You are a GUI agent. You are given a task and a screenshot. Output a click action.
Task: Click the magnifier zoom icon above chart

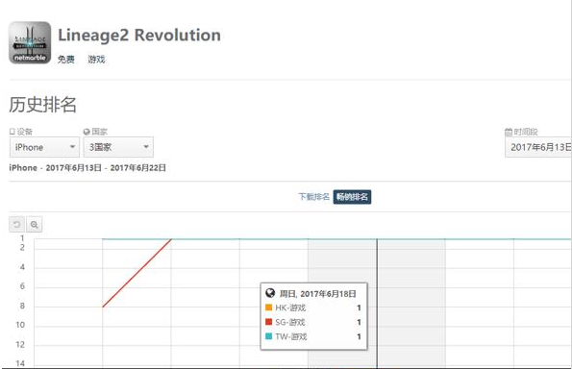coord(35,224)
